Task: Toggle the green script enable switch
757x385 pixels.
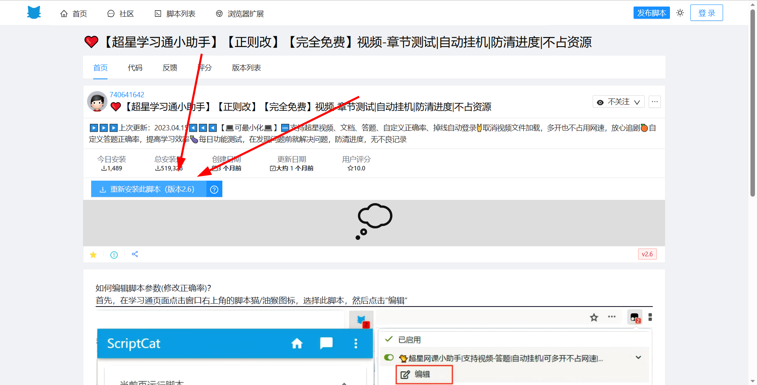Action: pos(389,358)
